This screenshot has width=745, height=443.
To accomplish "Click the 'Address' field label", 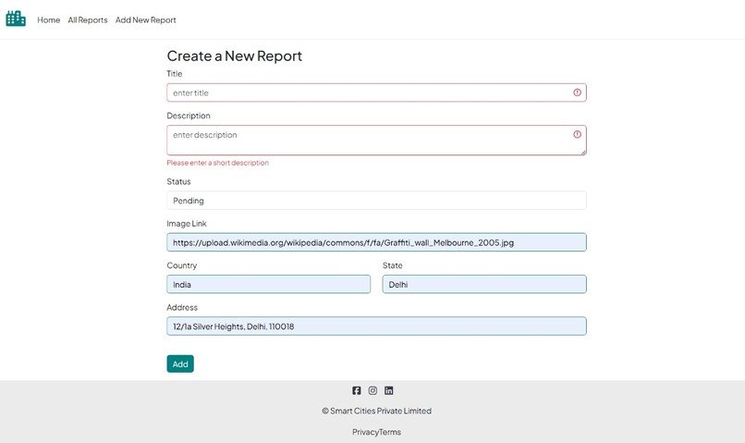I will click(x=182, y=308).
